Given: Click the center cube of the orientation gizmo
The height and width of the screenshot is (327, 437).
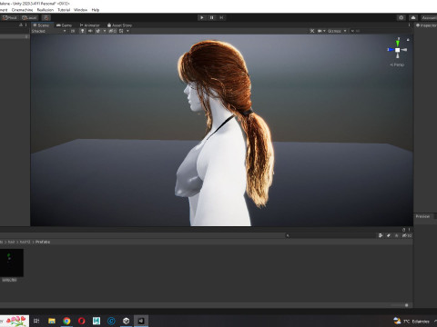Looking at the screenshot, I should coord(398,50).
